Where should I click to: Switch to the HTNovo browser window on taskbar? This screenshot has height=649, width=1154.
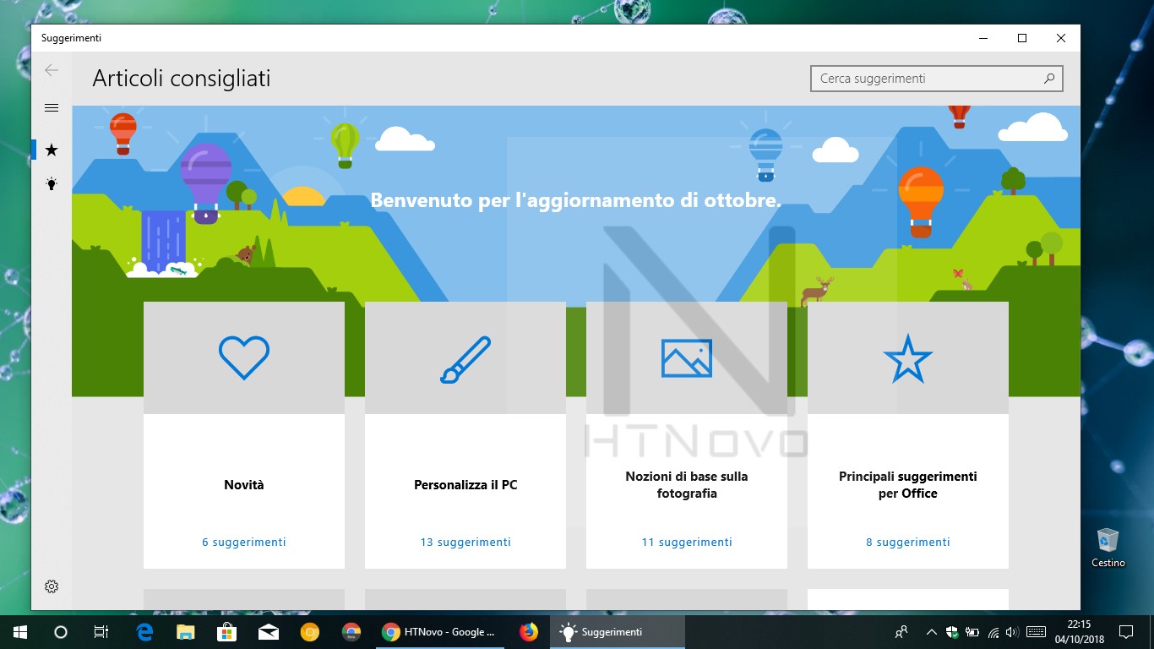439,631
